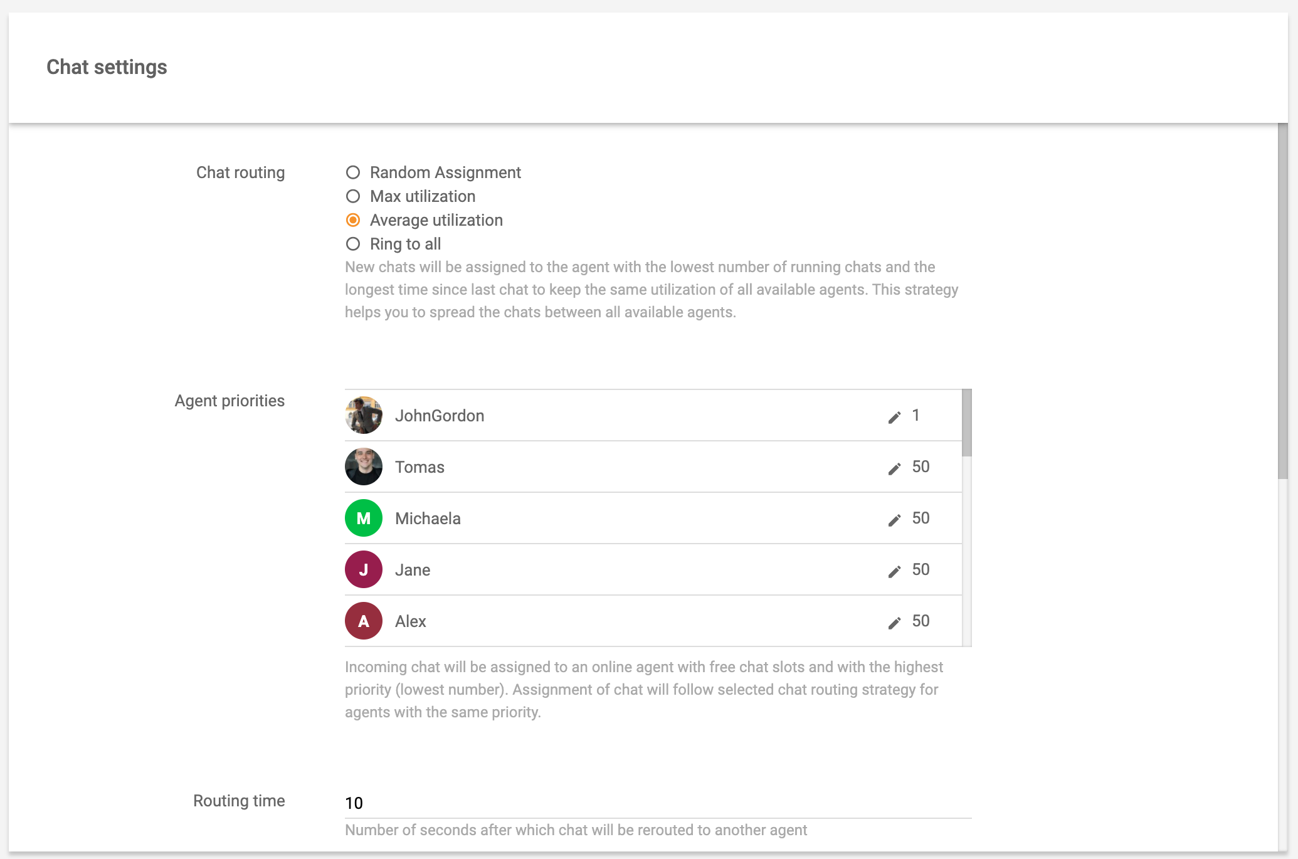The image size is (1298, 859).
Task: Select Average utilization routing
Action: click(354, 220)
